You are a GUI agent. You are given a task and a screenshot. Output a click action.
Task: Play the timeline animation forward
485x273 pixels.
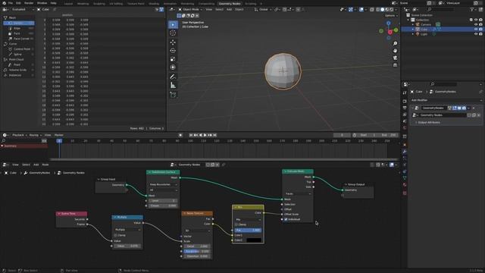pyautogui.click(x=205, y=135)
